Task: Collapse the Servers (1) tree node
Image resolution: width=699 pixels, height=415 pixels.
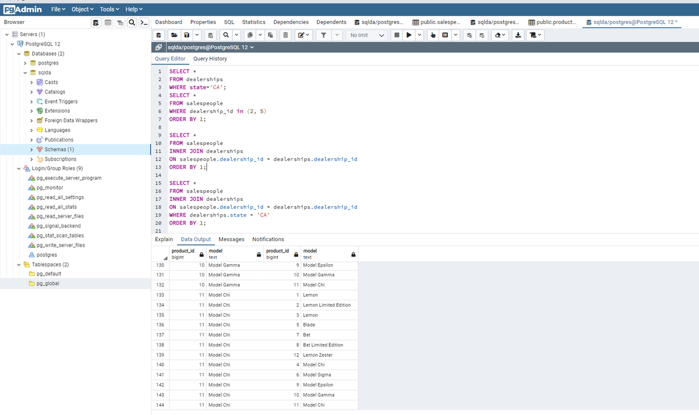Action: (6, 34)
